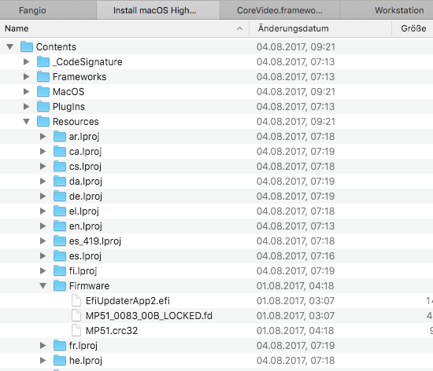433x371 pixels.
Task: Collapse the Contents folder disclosure triangle
Action: (10, 47)
